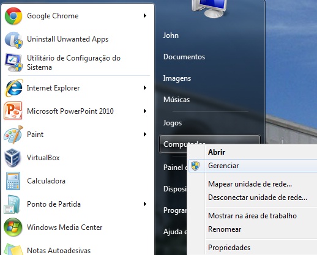Click the computer picture at top

click(x=210, y=9)
